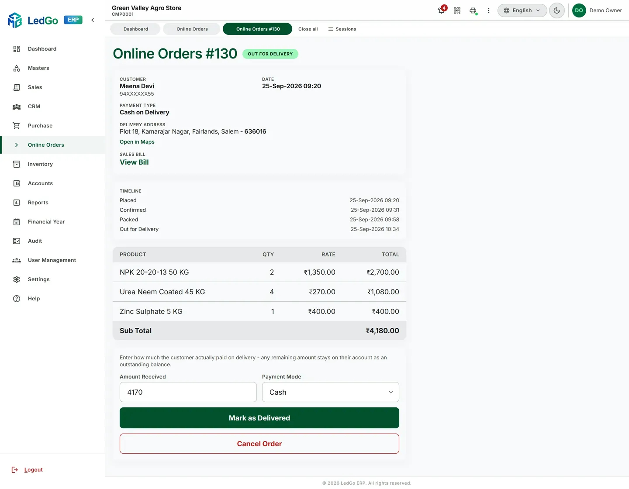The height and width of the screenshot is (489, 629).
Task: Click the Cancel Order button
Action: (259, 444)
